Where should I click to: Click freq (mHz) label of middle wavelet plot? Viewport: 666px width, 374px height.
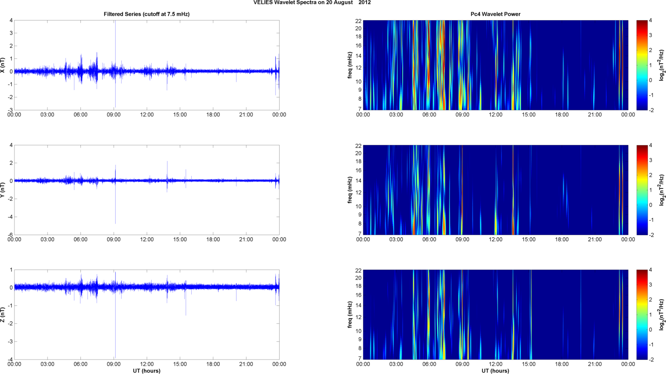point(350,190)
